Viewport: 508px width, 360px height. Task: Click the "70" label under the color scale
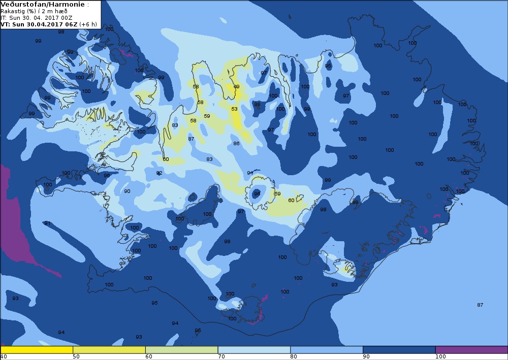click(x=221, y=357)
